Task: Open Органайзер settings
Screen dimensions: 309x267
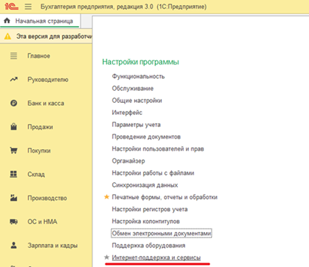Action: click(128, 161)
